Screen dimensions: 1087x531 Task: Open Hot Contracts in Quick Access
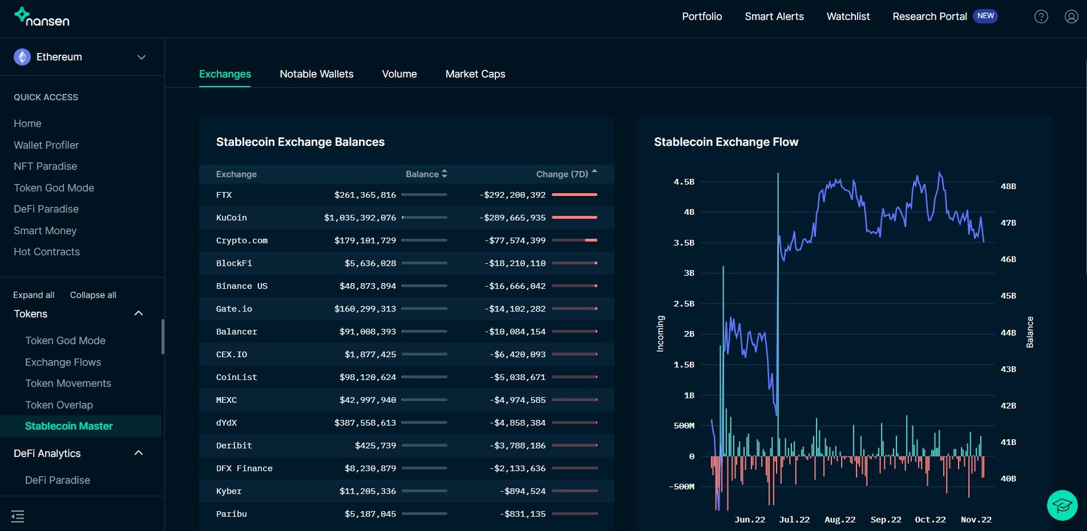click(x=47, y=252)
